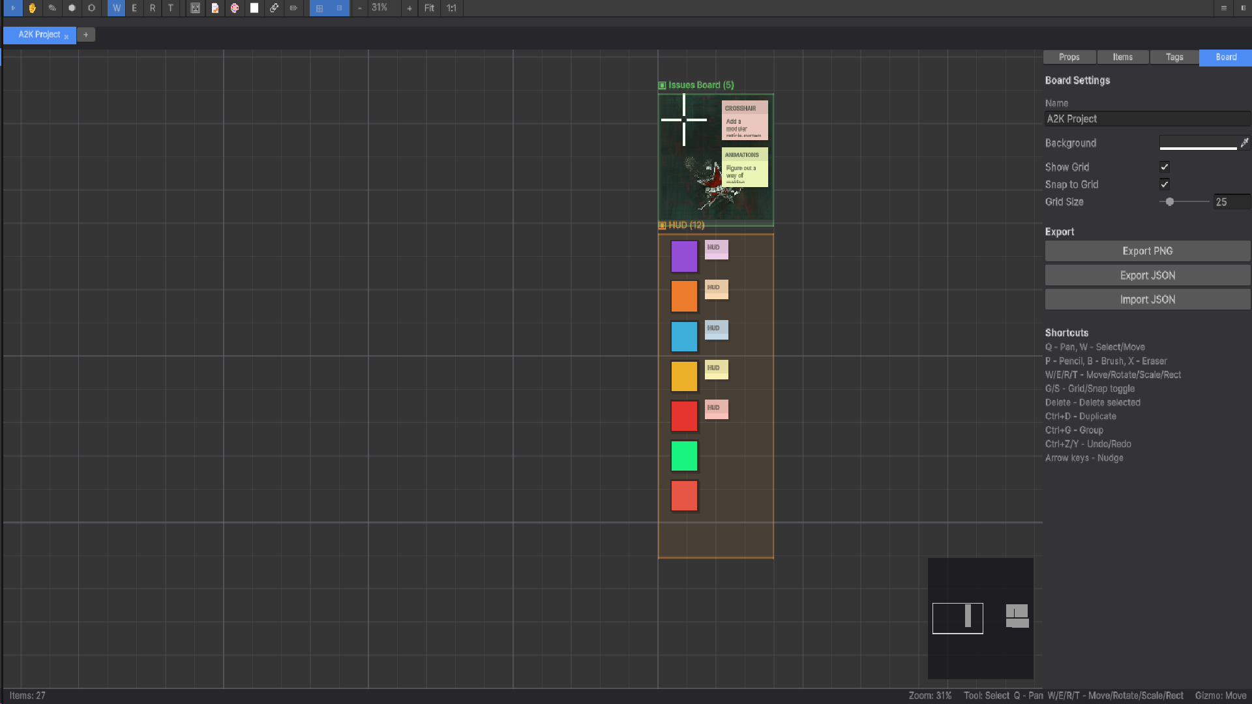Select the hand pan tool
The width and height of the screenshot is (1252, 704).
tap(32, 8)
